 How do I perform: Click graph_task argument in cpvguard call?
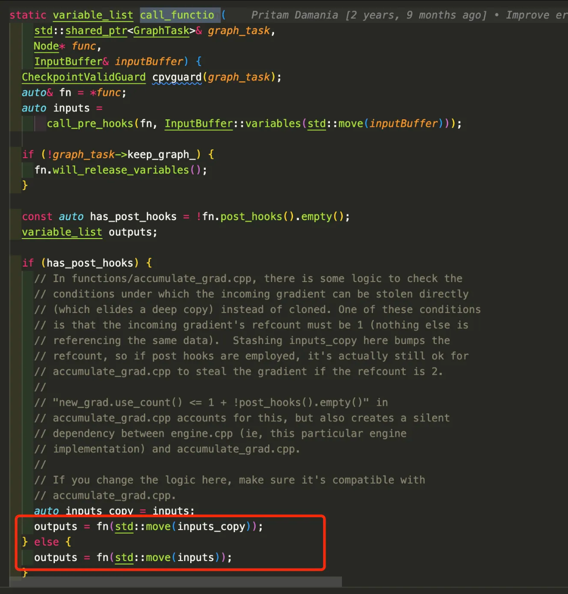pos(239,77)
